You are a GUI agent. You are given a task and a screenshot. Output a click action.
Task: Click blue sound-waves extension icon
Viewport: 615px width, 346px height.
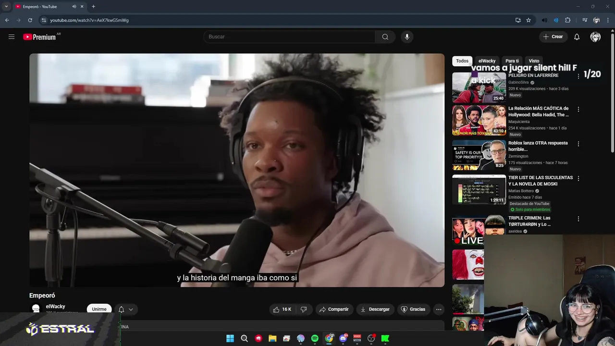coord(556,20)
